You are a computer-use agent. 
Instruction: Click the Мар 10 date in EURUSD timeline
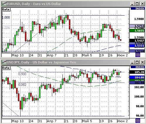18,55
